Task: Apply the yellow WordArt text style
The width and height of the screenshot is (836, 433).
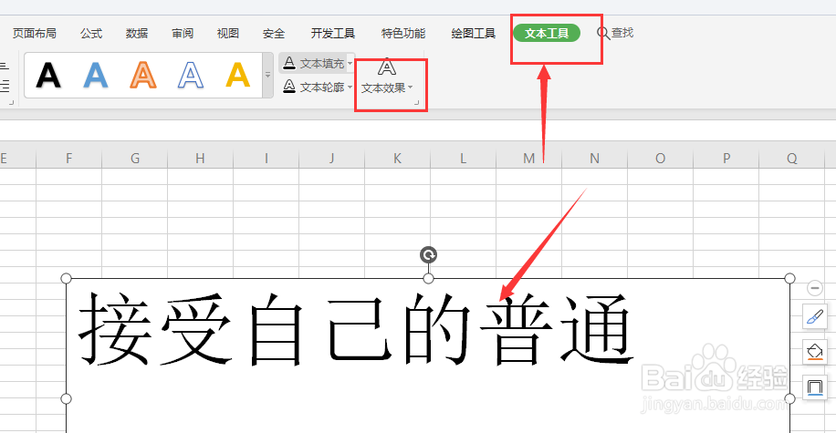Action: tap(238, 75)
